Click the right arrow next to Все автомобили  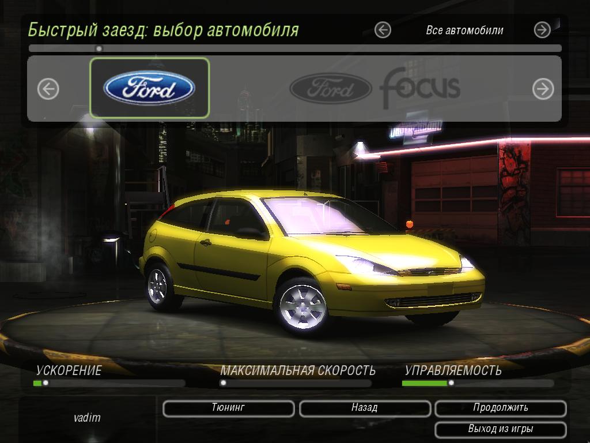pyautogui.click(x=542, y=30)
